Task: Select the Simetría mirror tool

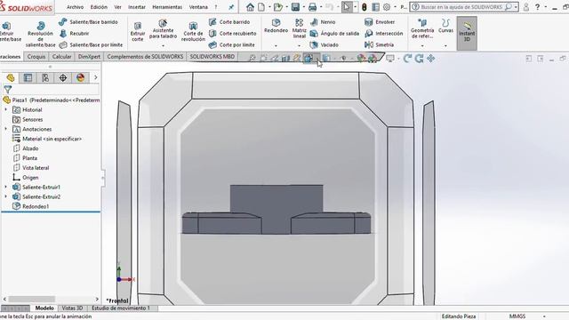Action: coord(379,45)
